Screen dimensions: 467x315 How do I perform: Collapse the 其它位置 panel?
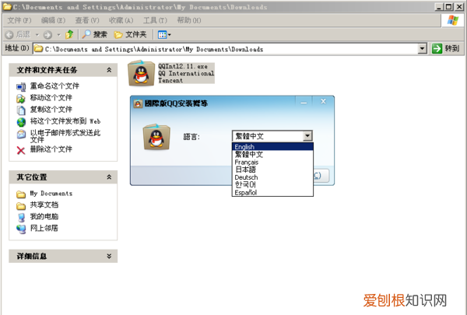(x=109, y=177)
